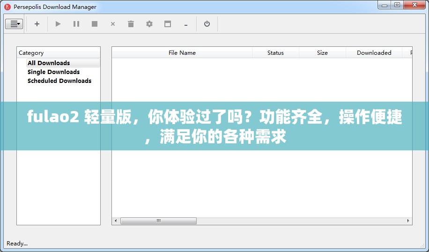Select the Single Downloads category
Viewport: 429px width, 252px height.
pyautogui.click(x=53, y=72)
